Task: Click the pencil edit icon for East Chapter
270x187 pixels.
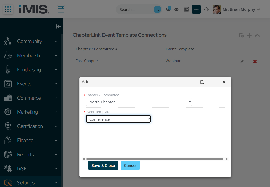Action: tap(242, 61)
